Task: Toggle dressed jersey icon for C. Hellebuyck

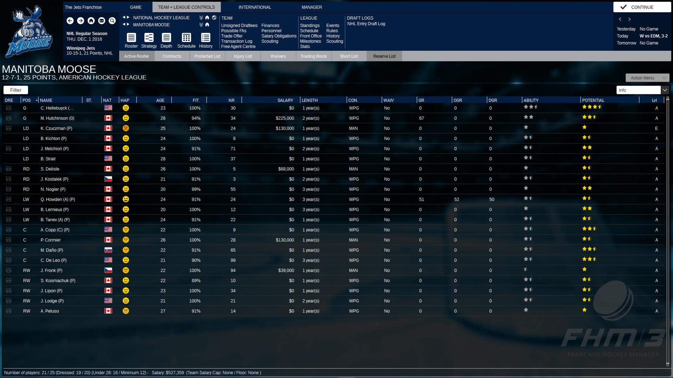Action: 9,108
